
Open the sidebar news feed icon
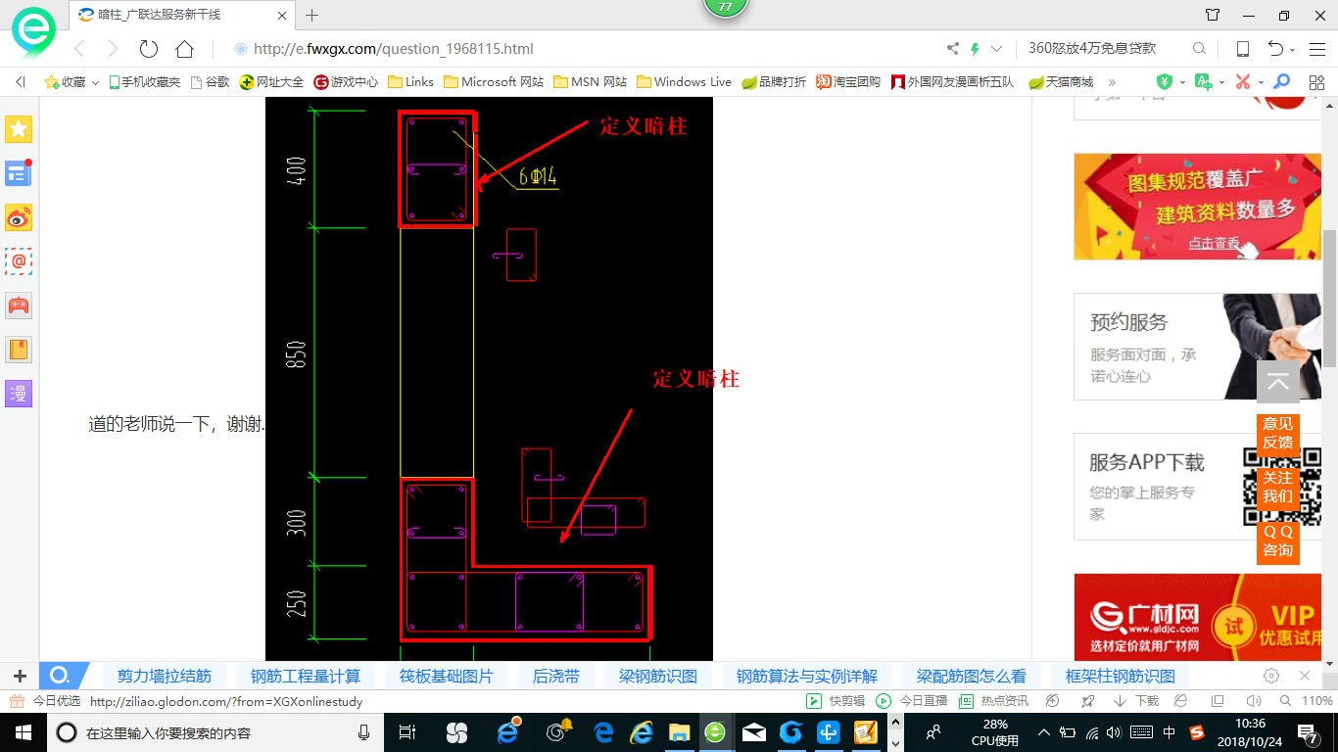[19, 173]
